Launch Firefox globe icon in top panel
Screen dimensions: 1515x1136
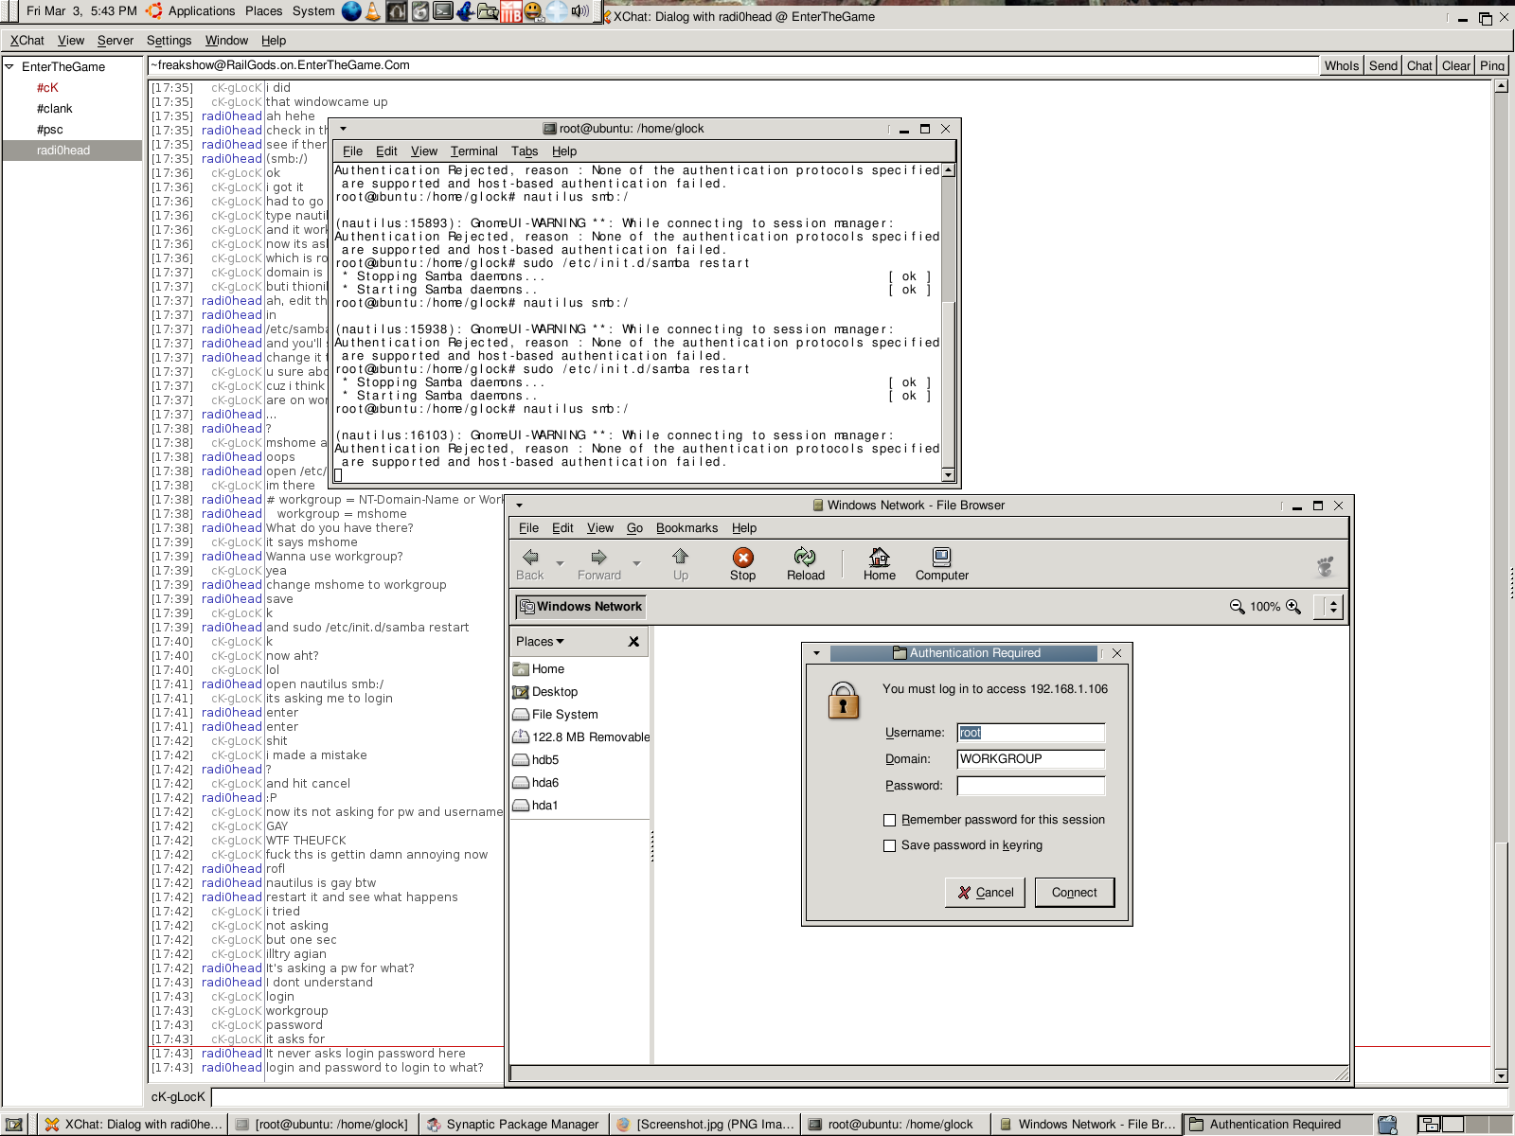[x=351, y=11]
